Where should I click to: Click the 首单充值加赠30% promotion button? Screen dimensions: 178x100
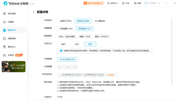tap(93, 3)
